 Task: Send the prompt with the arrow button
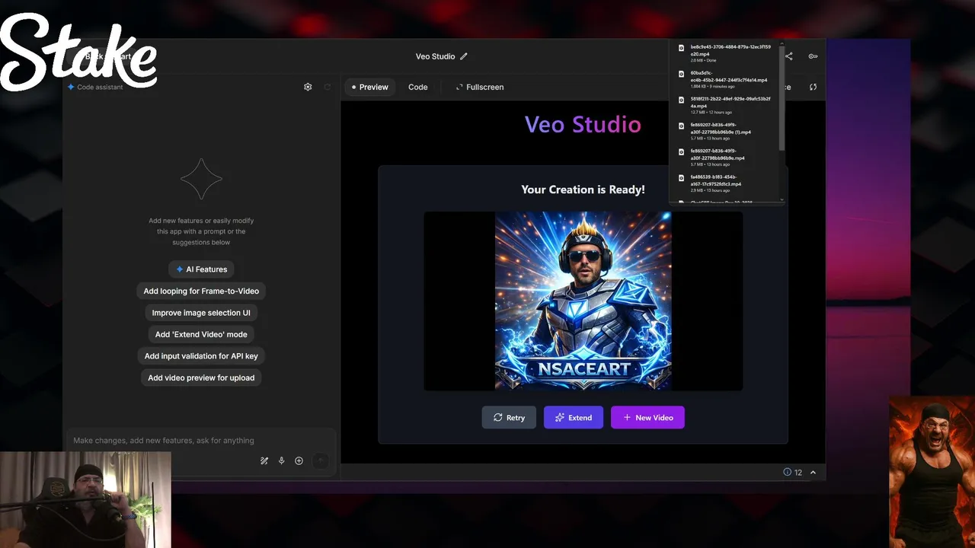pos(321,460)
